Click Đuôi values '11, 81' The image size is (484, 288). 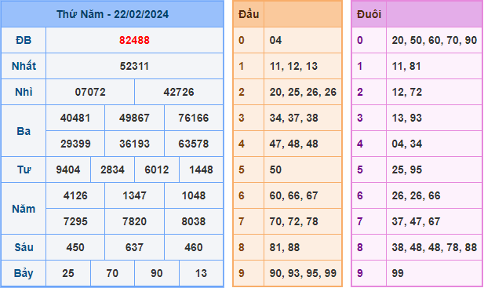coord(406,66)
